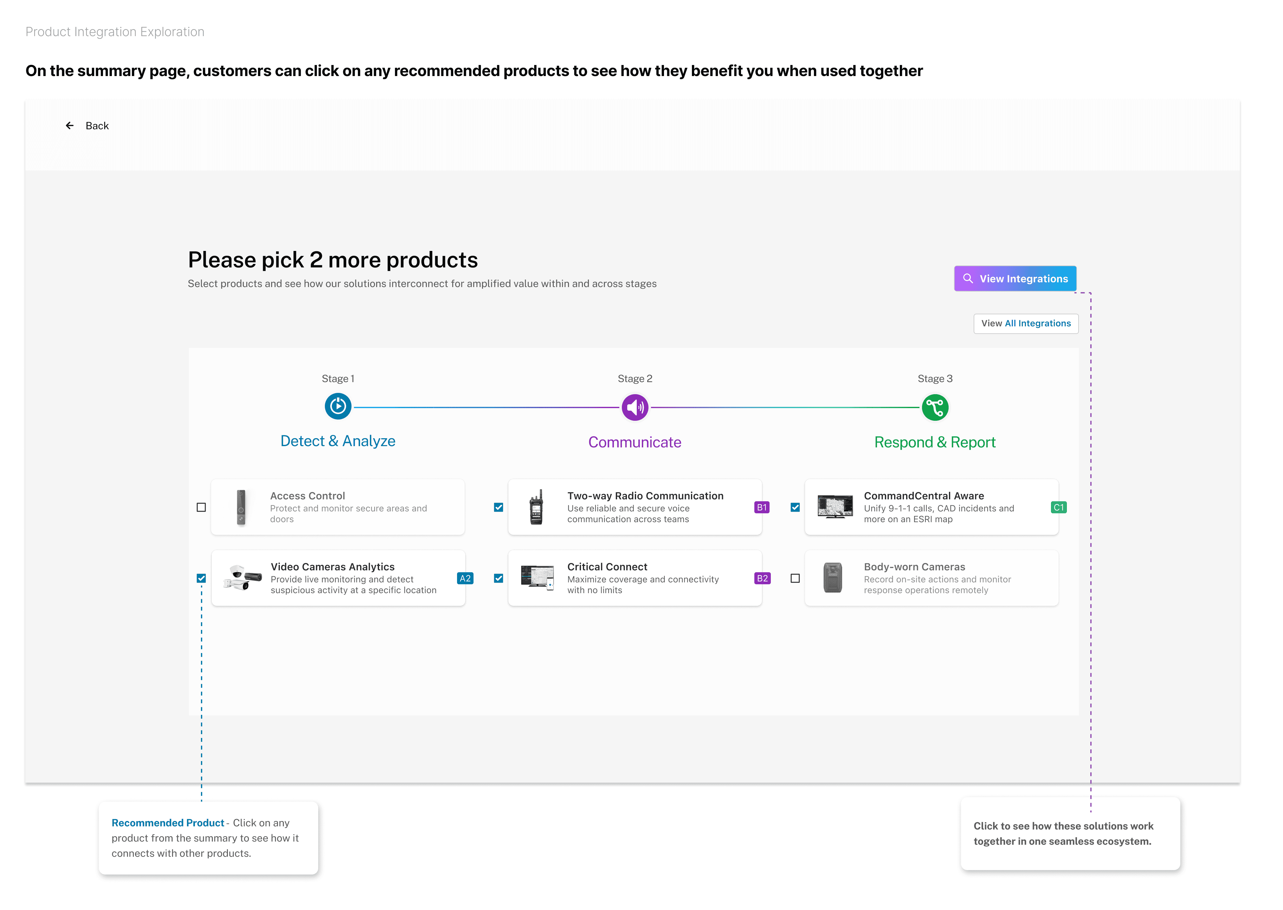Viewport: 1283px width, 910px height.
Task: Click the C1 badge on CommandCentral Aware
Action: [1058, 507]
